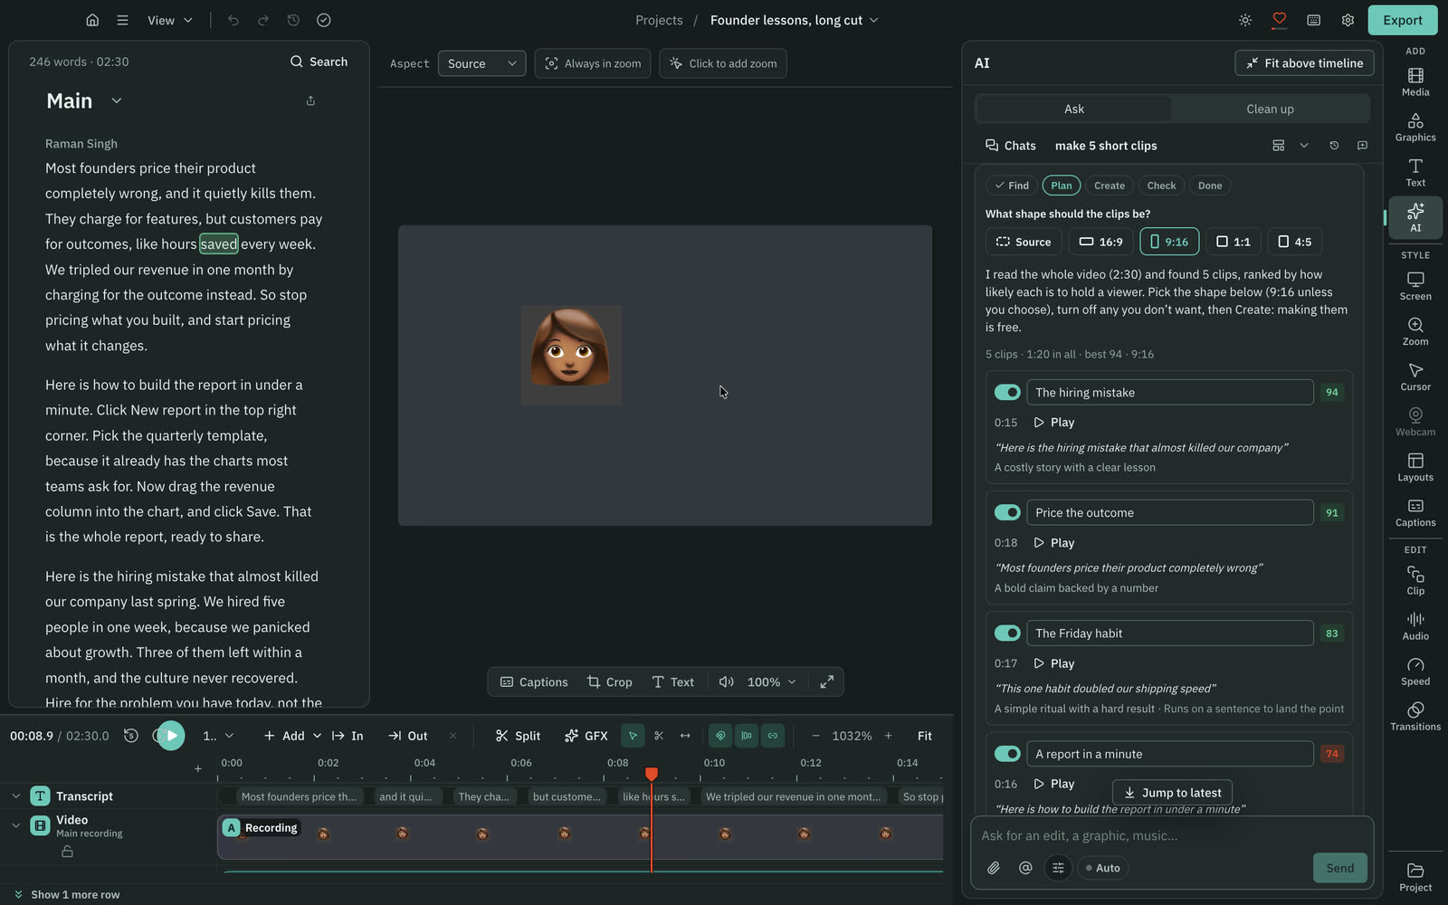Open the Clip edit panel
This screenshot has width=1448, height=905.
pyautogui.click(x=1415, y=581)
